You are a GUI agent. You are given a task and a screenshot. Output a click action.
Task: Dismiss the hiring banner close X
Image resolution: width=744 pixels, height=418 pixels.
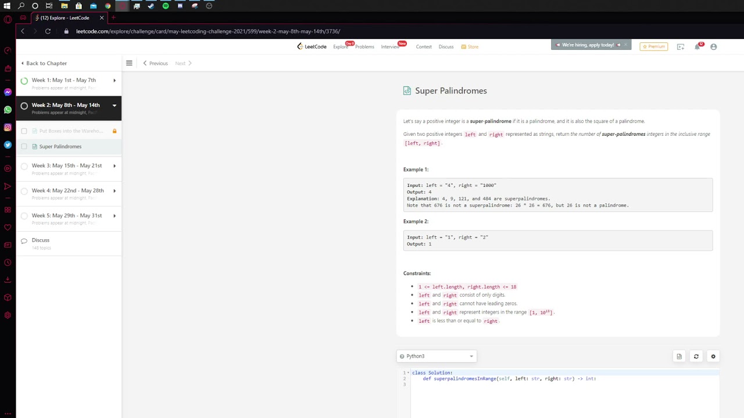click(x=625, y=45)
